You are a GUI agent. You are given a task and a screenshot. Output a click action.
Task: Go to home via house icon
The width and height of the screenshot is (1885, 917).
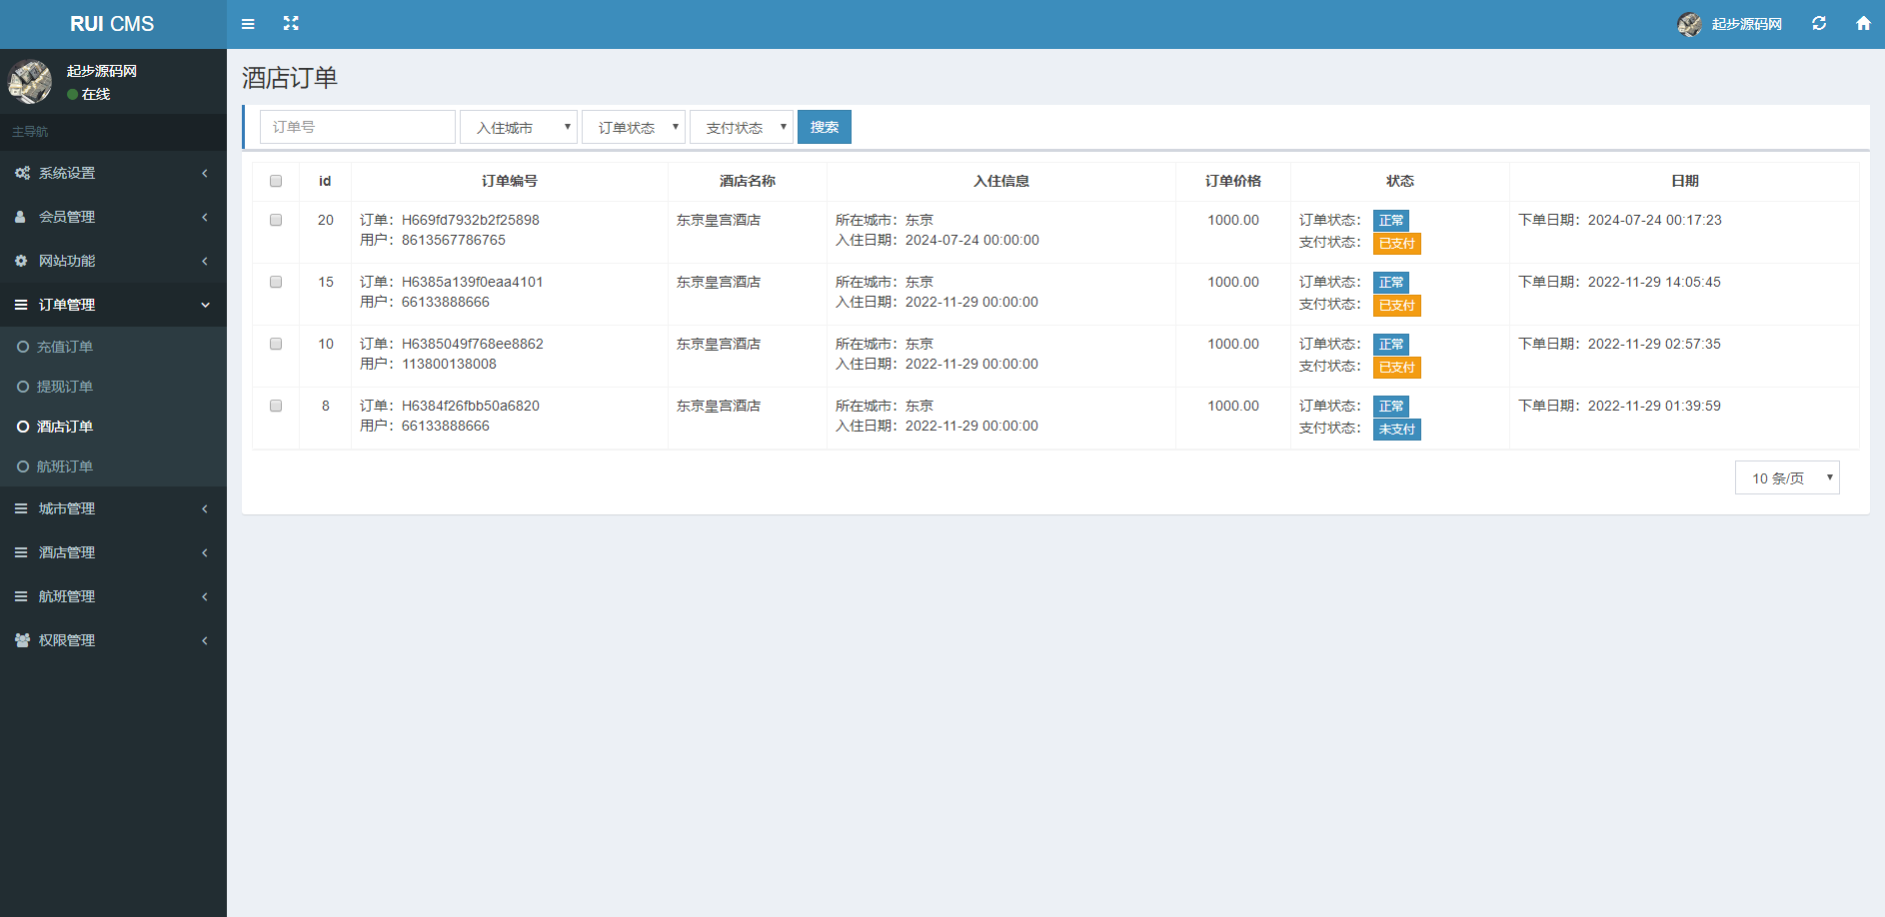[1863, 23]
